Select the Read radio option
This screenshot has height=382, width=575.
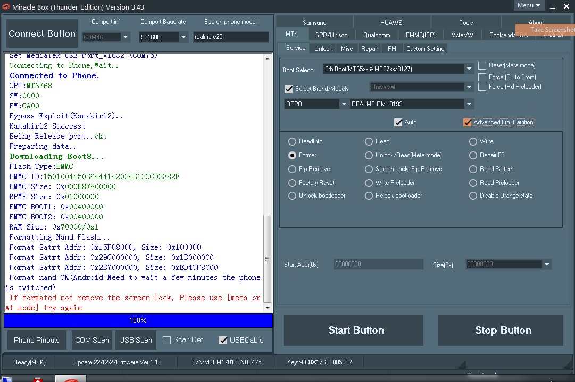point(369,141)
